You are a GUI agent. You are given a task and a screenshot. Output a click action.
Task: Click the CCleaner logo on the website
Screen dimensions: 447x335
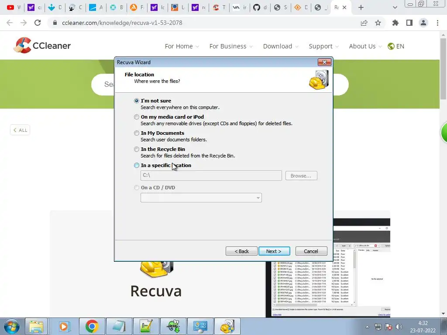coord(42,45)
